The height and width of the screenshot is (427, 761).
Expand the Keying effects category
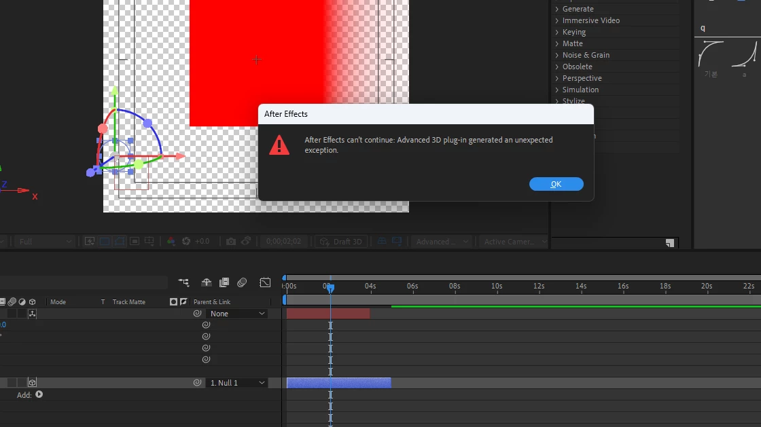pos(557,32)
